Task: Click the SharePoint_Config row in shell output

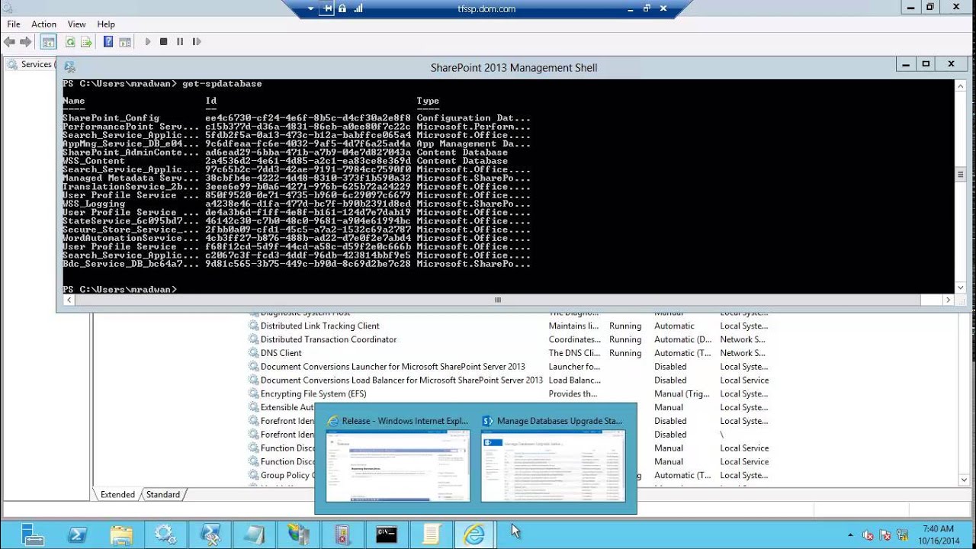Action: click(297, 118)
